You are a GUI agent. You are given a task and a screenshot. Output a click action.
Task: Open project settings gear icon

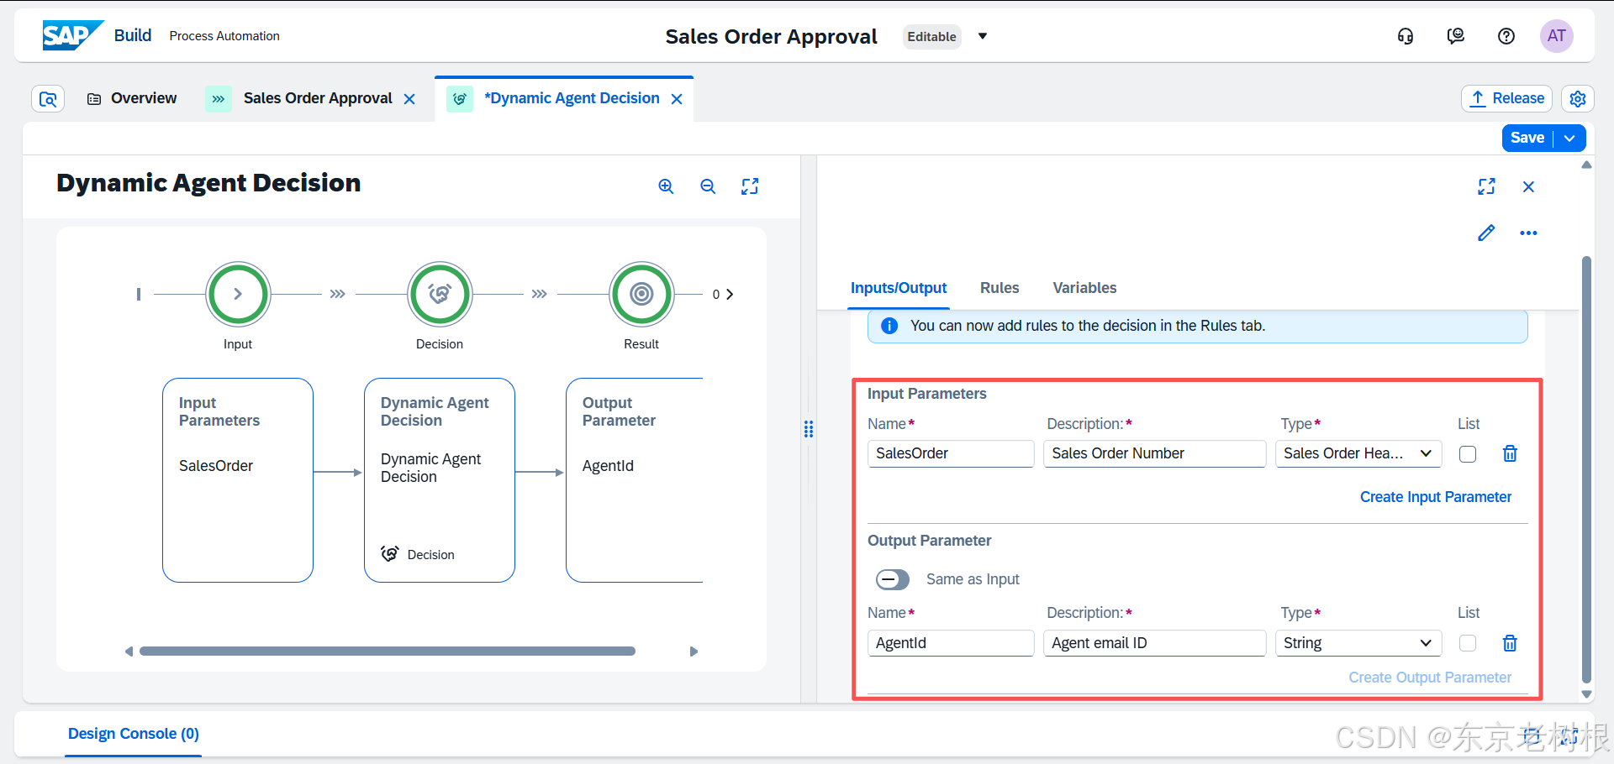[x=1578, y=99]
